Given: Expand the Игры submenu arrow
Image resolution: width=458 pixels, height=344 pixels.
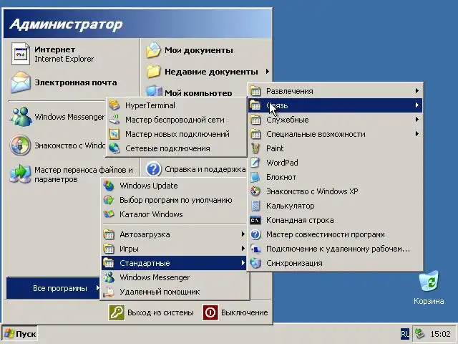Looking at the screenshot, I should tap(243, 249).
